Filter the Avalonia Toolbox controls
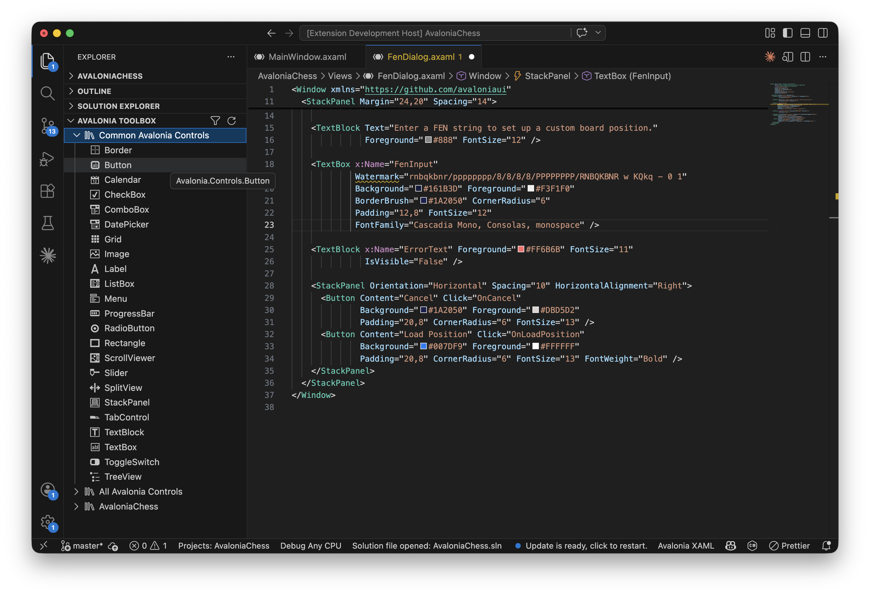 tap(215, 120)
